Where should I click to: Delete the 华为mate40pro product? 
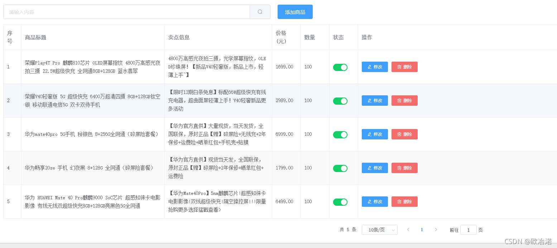click(x=404, y=134)
